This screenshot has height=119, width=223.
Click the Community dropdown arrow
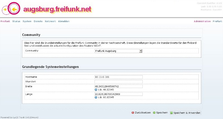tap(141, 51)
